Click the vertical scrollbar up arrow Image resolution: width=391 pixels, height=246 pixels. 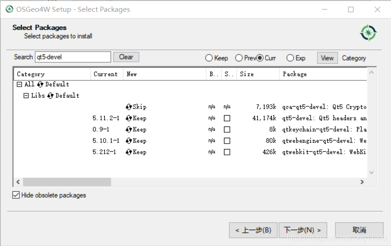click(371, 73)
